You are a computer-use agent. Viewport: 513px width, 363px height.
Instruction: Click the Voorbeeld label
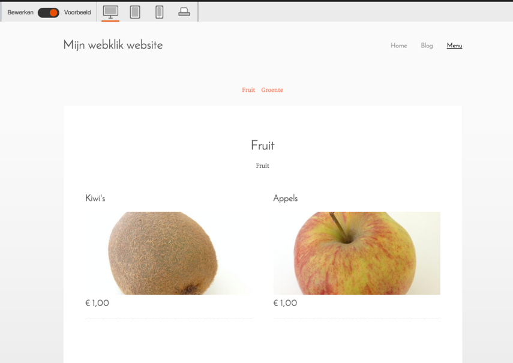tap(77, 13)
